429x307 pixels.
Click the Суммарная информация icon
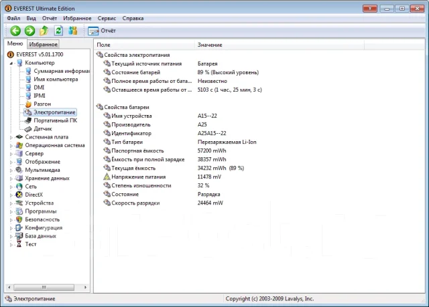coord(28,71)
